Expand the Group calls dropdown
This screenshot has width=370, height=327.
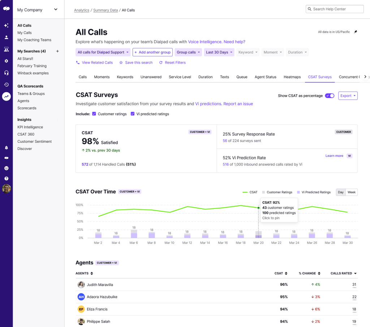click(188, 52)
